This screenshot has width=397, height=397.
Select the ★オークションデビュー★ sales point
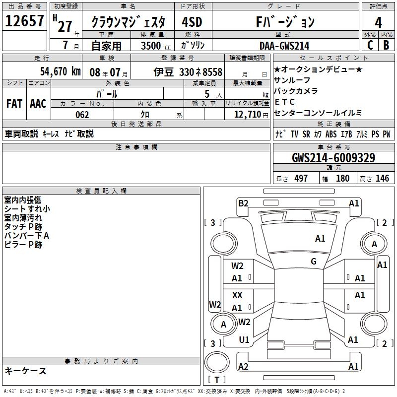(319, 69)
